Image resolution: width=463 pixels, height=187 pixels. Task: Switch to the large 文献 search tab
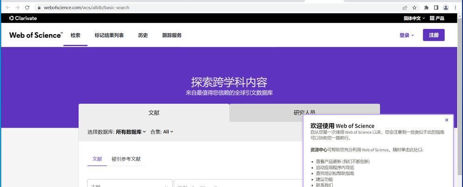[x=154, y=113]
